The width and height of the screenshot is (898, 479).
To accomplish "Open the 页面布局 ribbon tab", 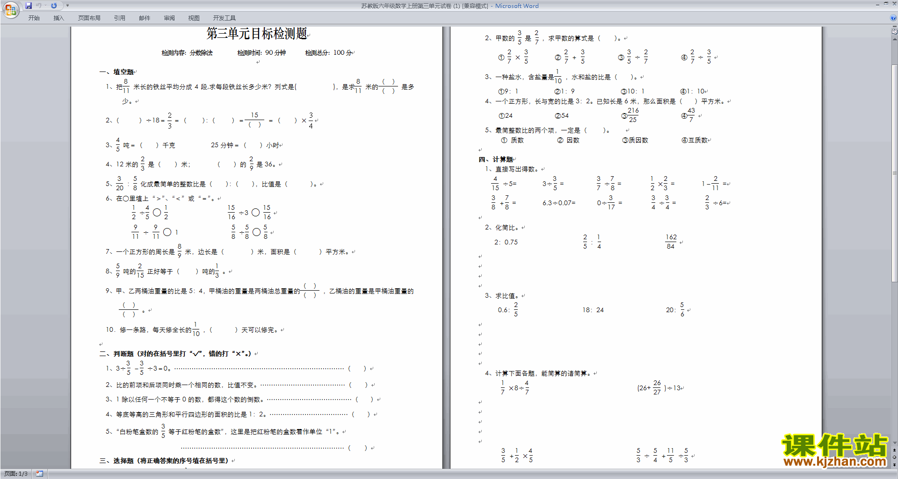I will click(89, 18).
